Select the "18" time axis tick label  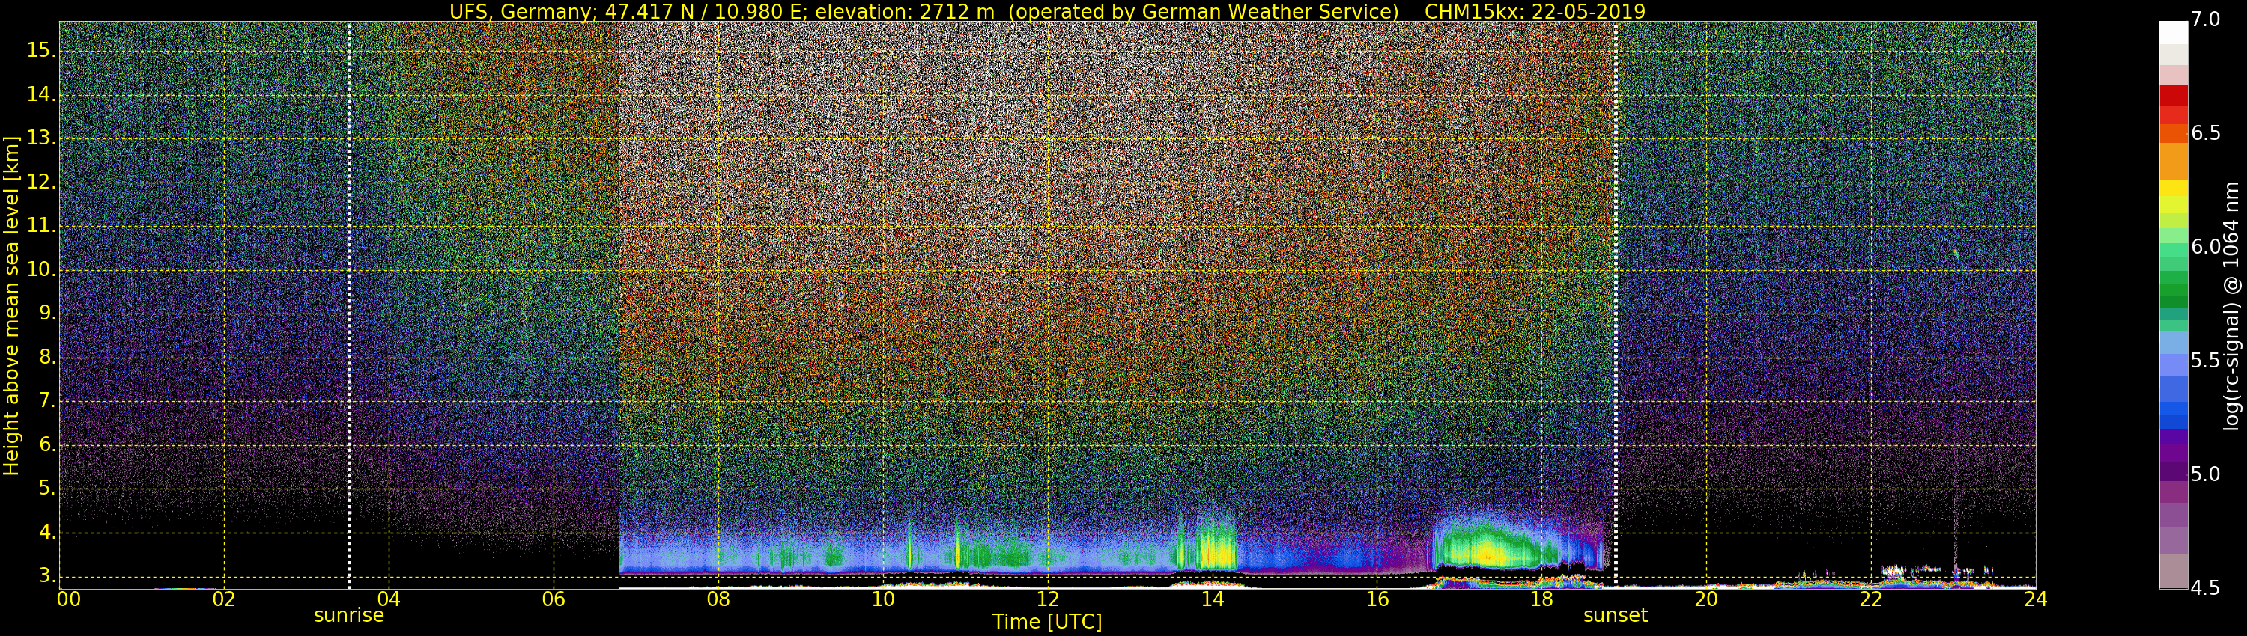click(x=1541, y=599)
